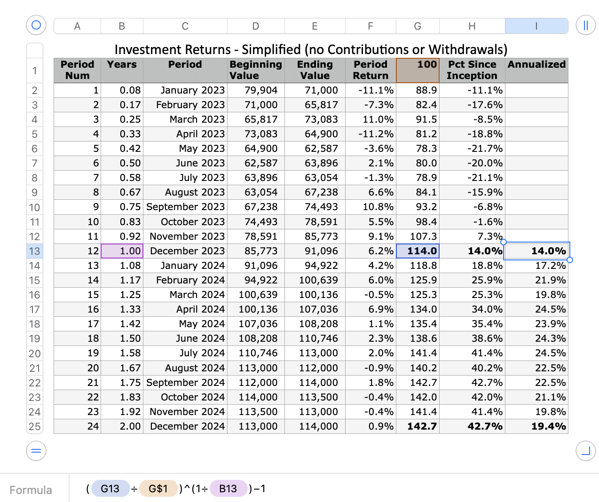Image resolution: width=599 pixels, height=502 pixels.
Task: Click the -11.2% period return cell
Action: coord(370,134)
